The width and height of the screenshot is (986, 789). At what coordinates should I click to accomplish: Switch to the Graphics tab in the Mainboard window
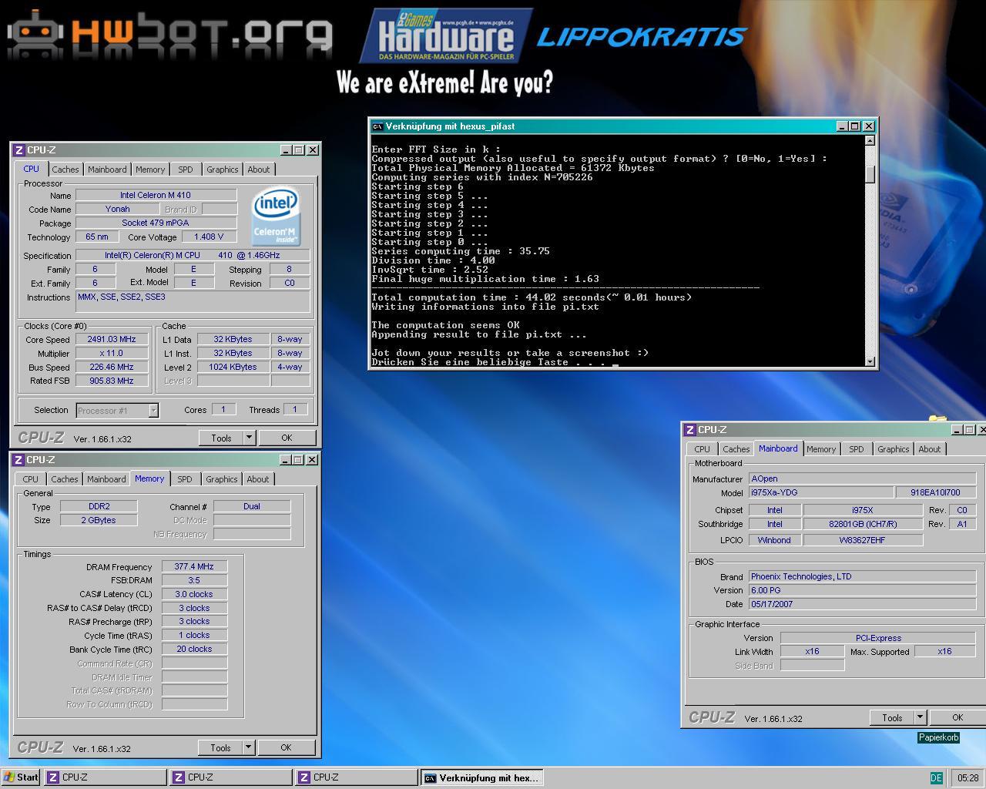(x=894, y=449)
